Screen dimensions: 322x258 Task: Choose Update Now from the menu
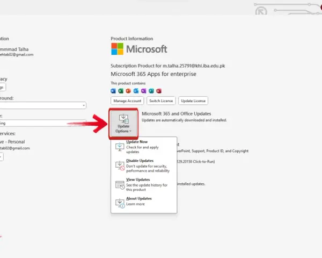[144, 147]
